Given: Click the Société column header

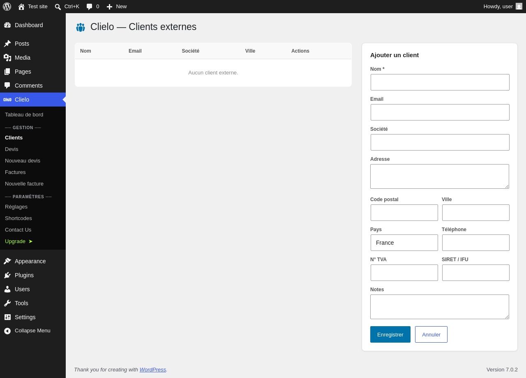Looking at the screenshot, I should click(191, 51).
